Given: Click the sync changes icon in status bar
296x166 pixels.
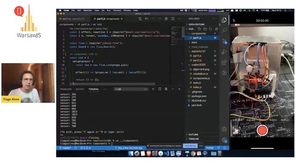Looking at the screenshot, I should [75, 148].
